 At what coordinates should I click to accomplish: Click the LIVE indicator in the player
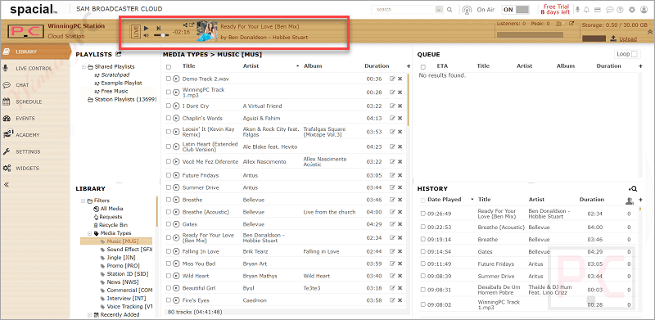[136, 32]
